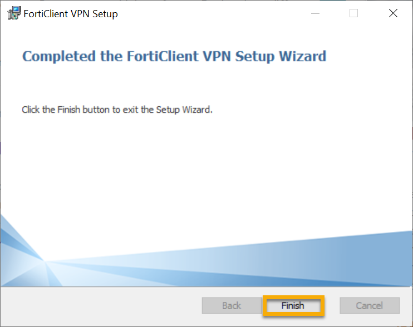Click the "FortiClient VPN Setup" window title text
Screen dimensions: 413x327
tap(71, 14)
